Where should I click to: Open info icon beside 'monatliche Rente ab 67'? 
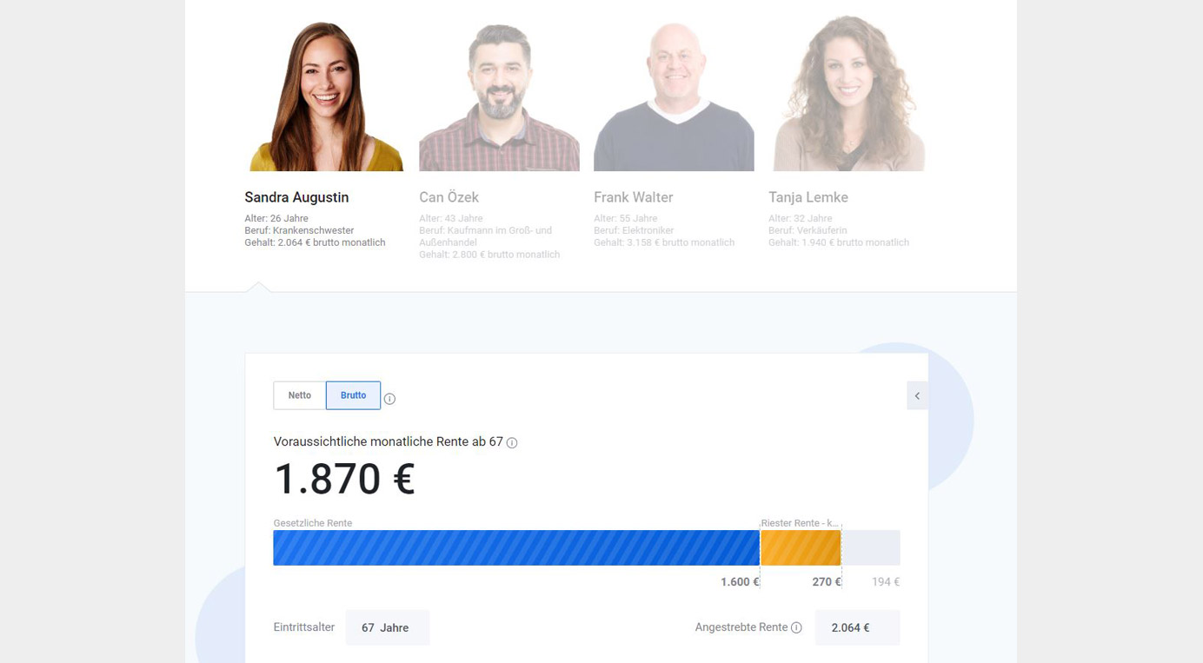tap(512, 443)
